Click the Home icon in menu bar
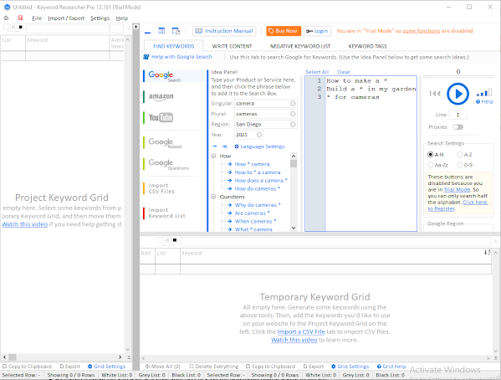 6,18
